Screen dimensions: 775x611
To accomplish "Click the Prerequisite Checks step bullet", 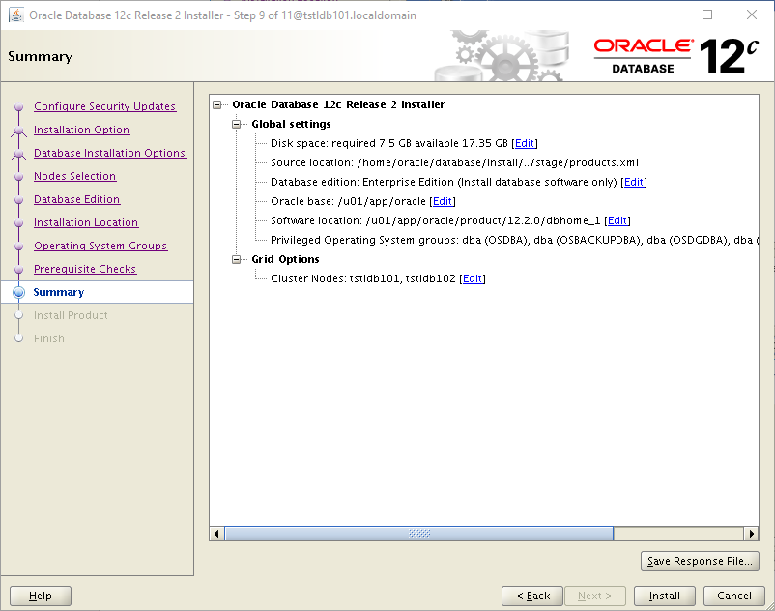I will 18,269.
